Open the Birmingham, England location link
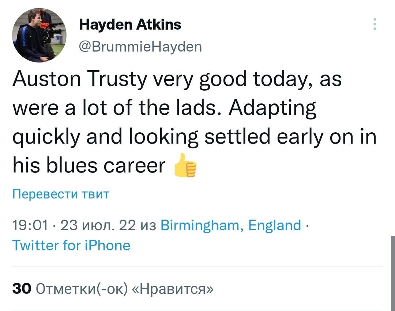395x311 pixels. tap(231, 225)
